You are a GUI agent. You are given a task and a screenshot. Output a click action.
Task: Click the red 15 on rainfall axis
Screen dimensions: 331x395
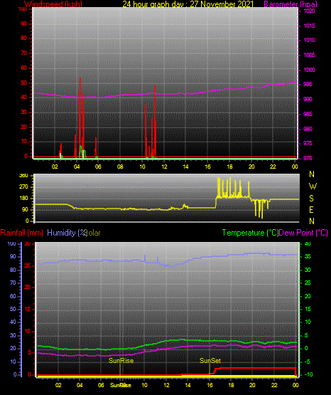coord(28,309)
